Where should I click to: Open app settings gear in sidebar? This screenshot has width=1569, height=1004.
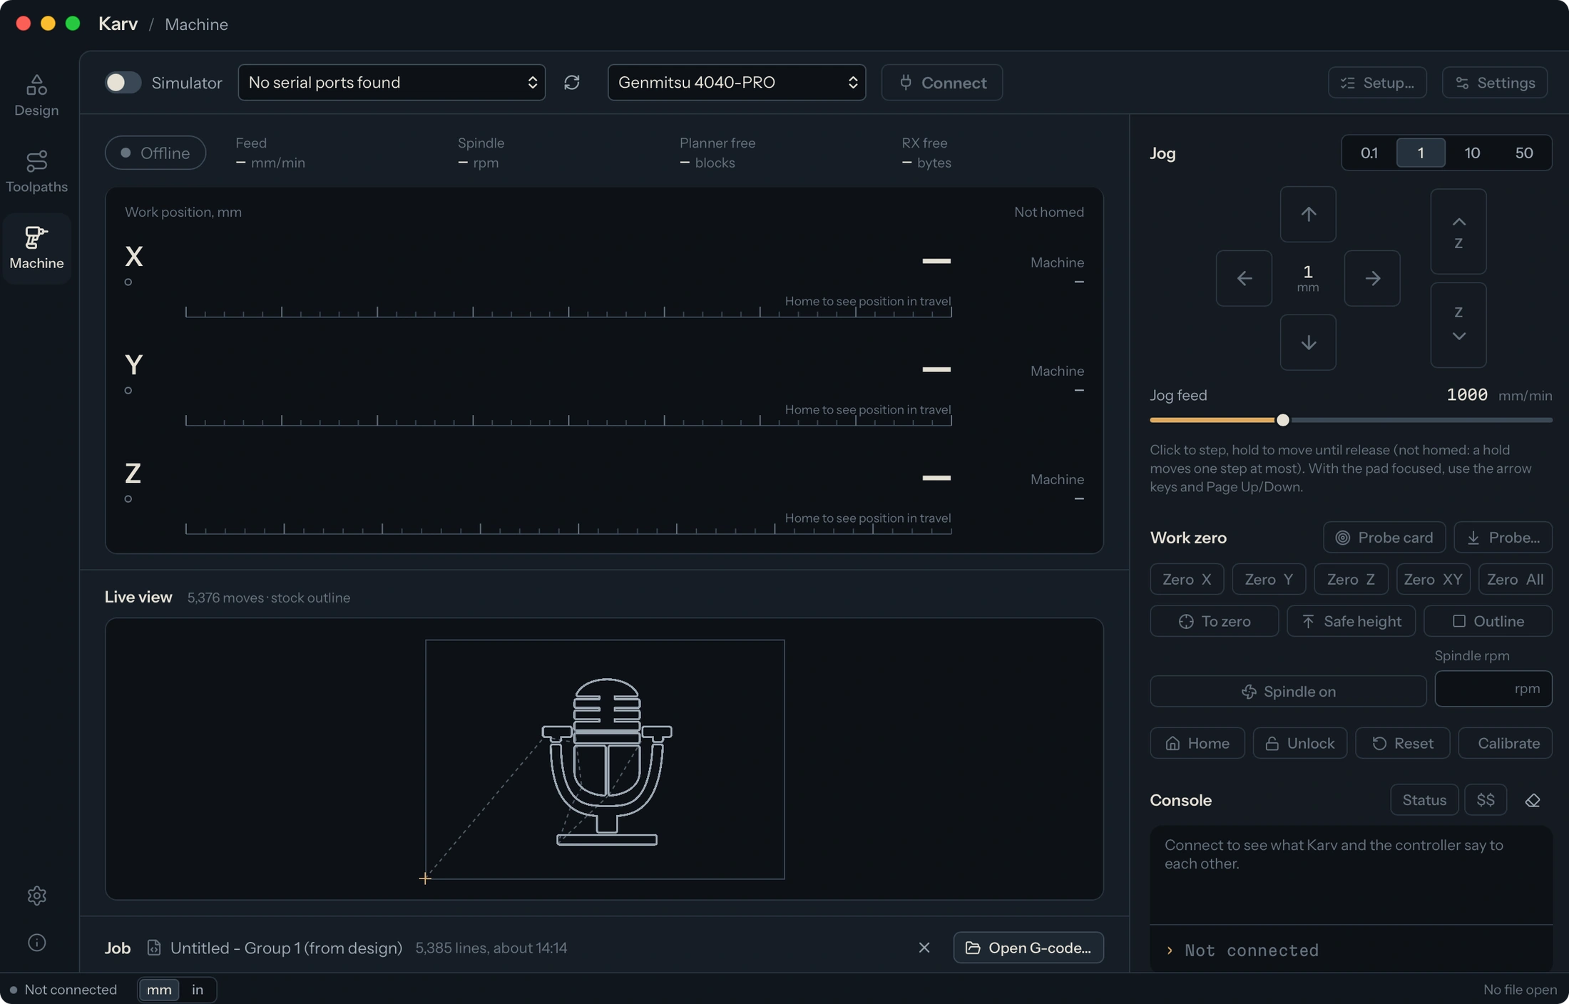pos(36,896)
